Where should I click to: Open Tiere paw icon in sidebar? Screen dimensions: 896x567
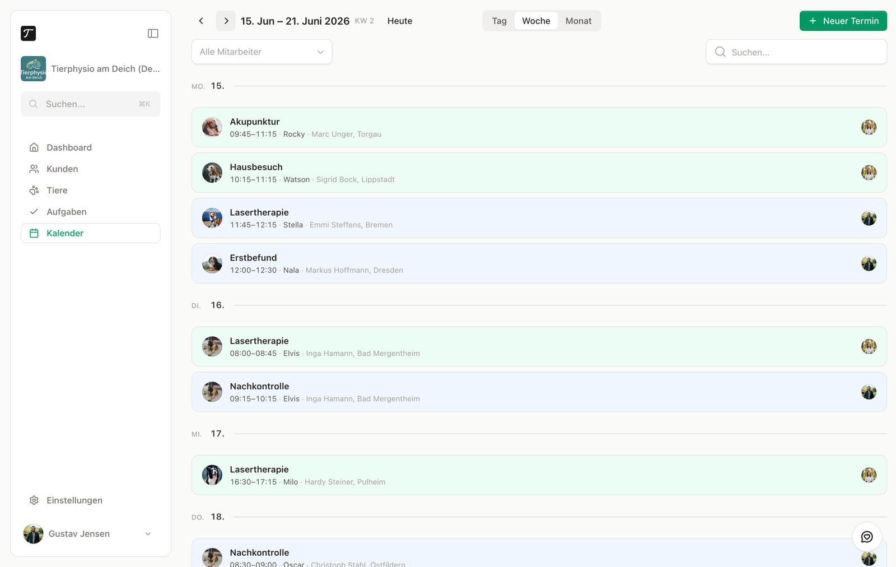click(34, 190)
